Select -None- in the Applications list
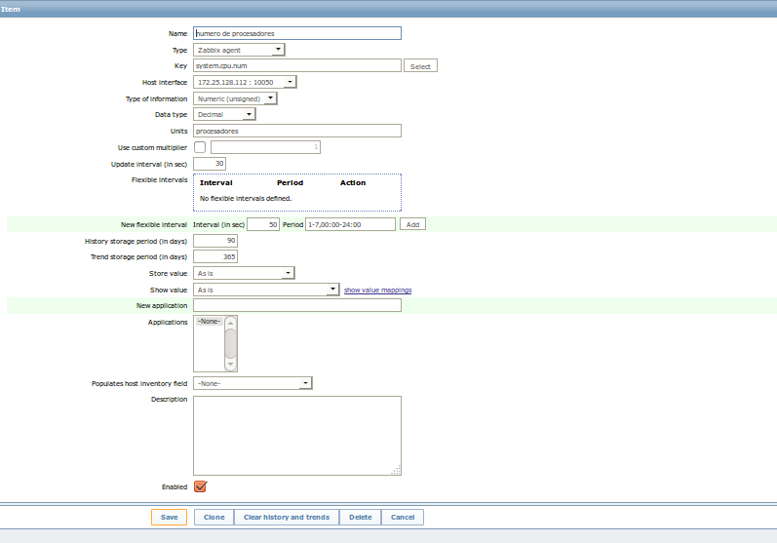 210,322
